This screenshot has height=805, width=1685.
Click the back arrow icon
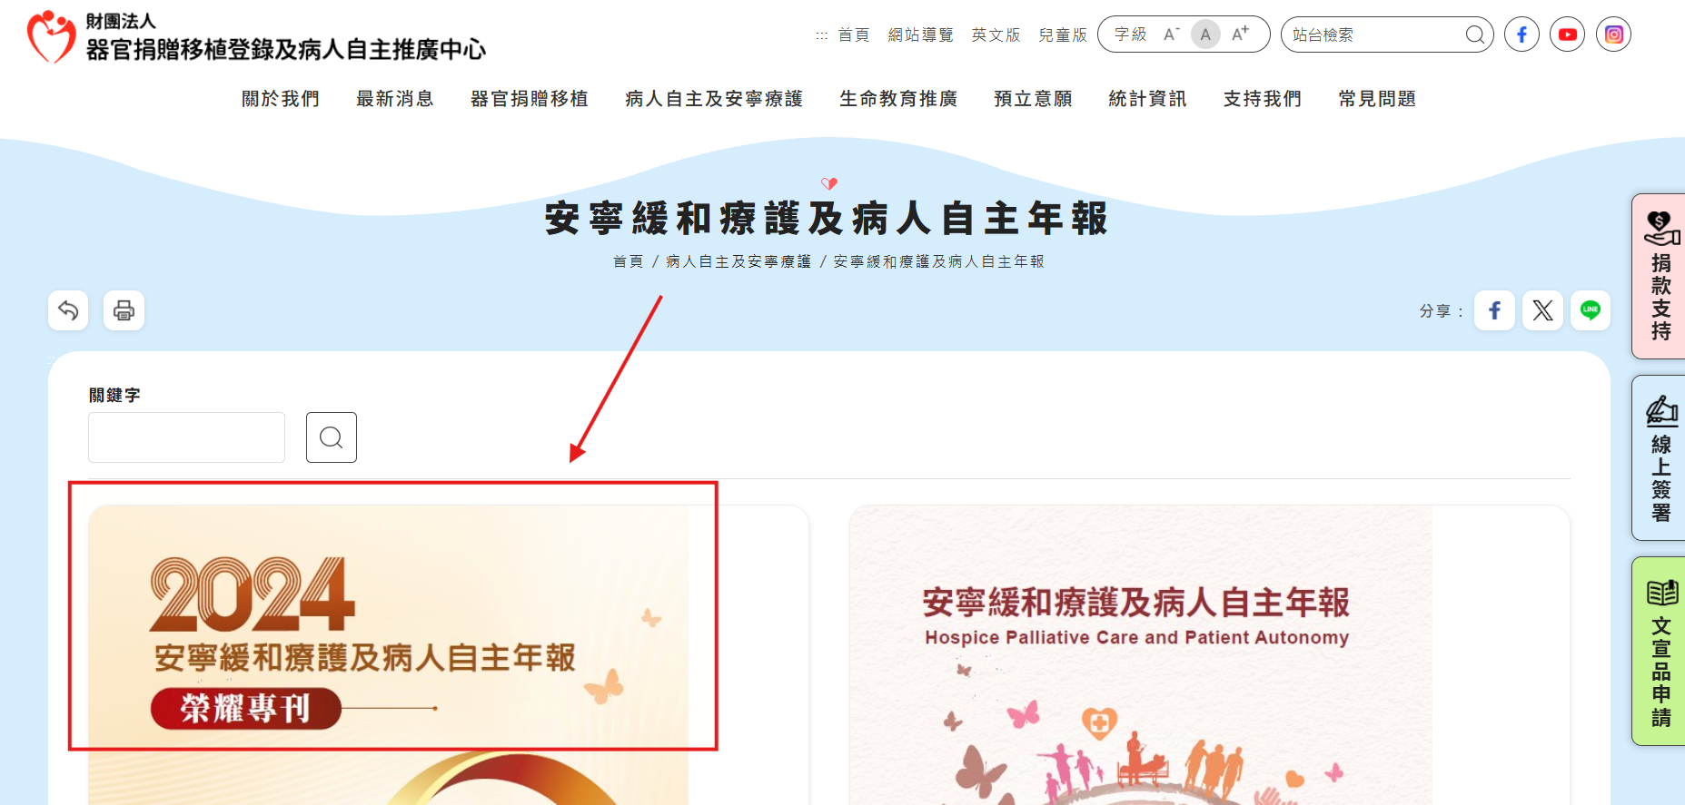[68, 310]
